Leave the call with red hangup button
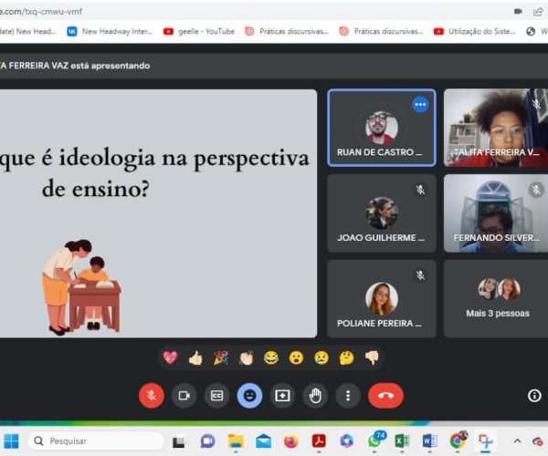The height and width of the screenshot is (456, 548). click(x=385, y=396)
